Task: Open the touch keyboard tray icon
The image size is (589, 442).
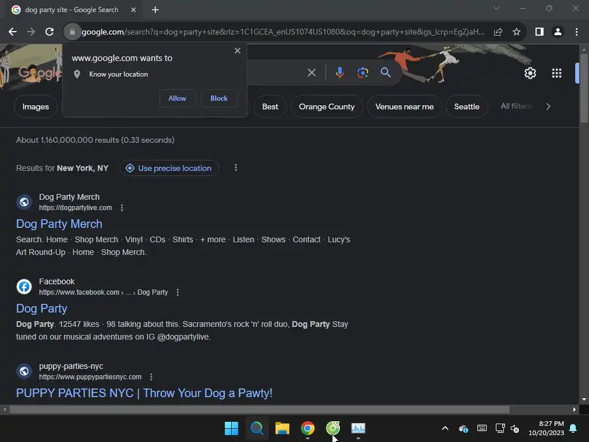Action: tap(482, 428)
